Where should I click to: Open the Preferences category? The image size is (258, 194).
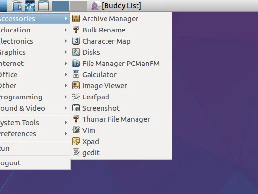35,134
